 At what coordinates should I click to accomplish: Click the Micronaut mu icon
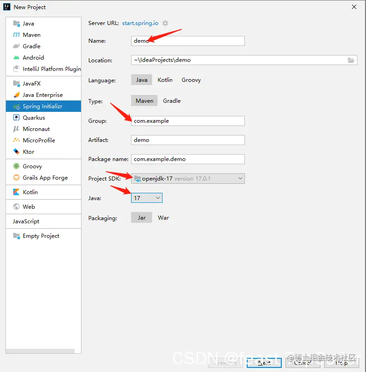[16, 129]
